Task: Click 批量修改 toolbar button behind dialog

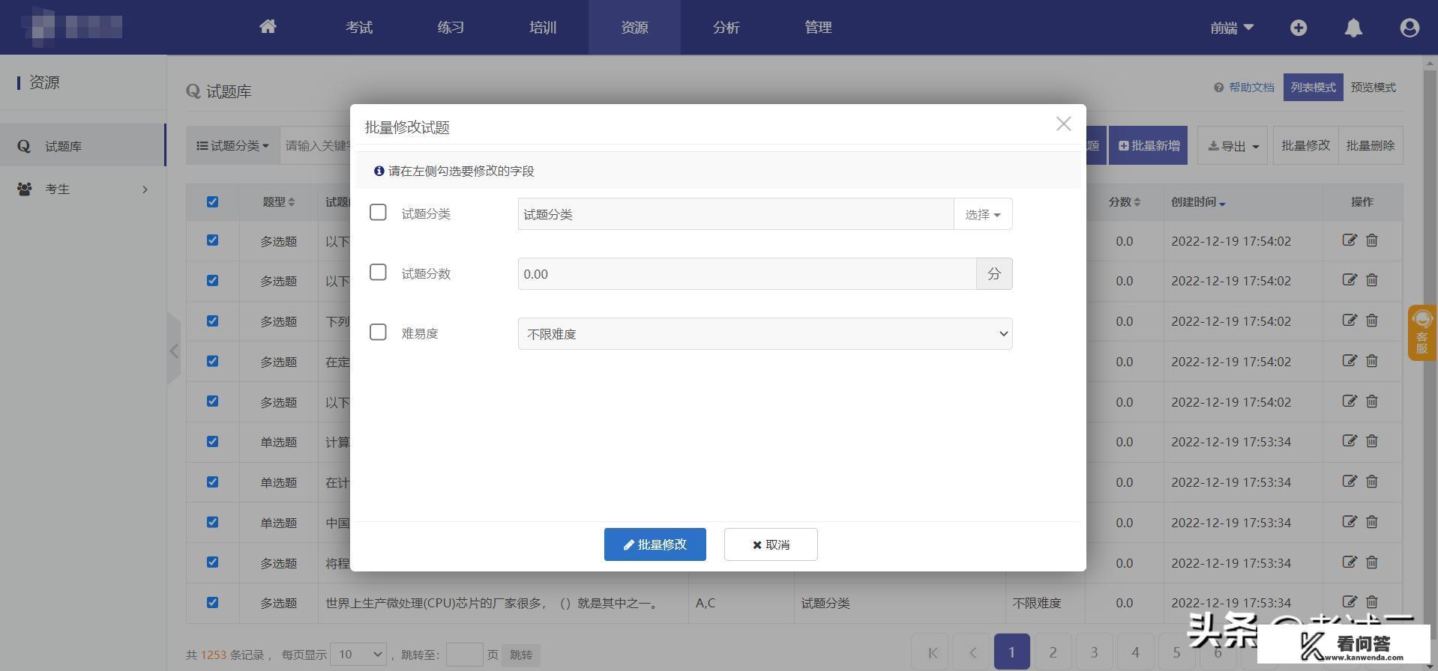Action: point(1305,145)
